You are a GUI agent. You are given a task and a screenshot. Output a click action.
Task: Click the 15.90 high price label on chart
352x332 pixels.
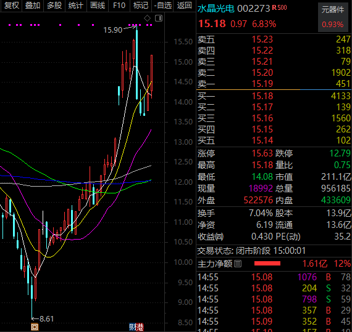[112, 30]
